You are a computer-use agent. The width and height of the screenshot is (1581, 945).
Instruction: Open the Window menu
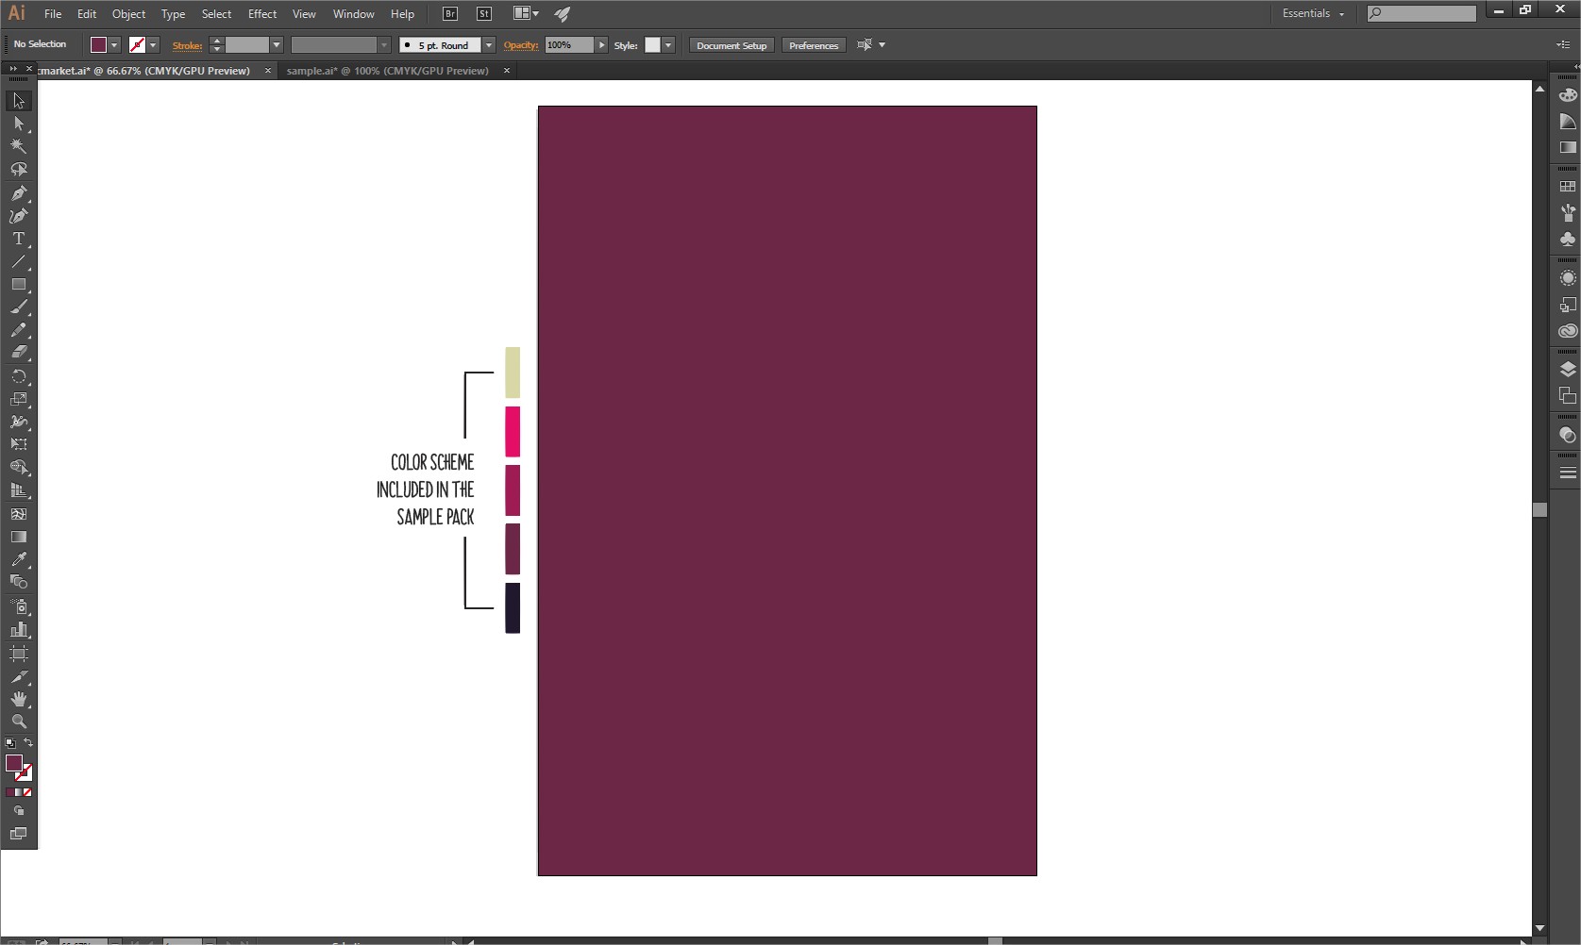point(353,14)
